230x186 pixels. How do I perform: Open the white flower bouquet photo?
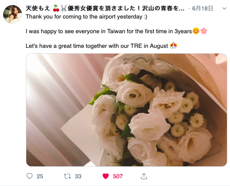(126, 110)
